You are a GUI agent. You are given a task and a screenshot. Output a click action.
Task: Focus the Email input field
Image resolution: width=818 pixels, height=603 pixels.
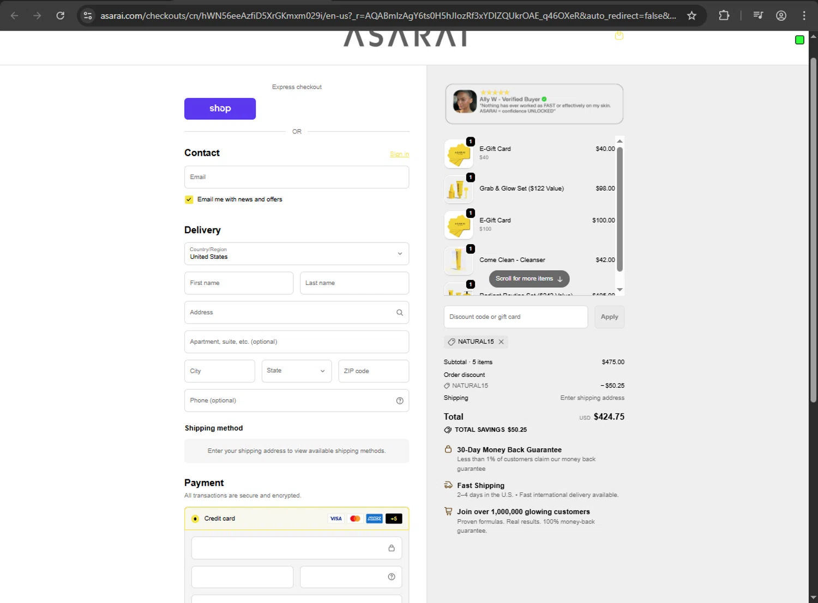tap(297, 177)
